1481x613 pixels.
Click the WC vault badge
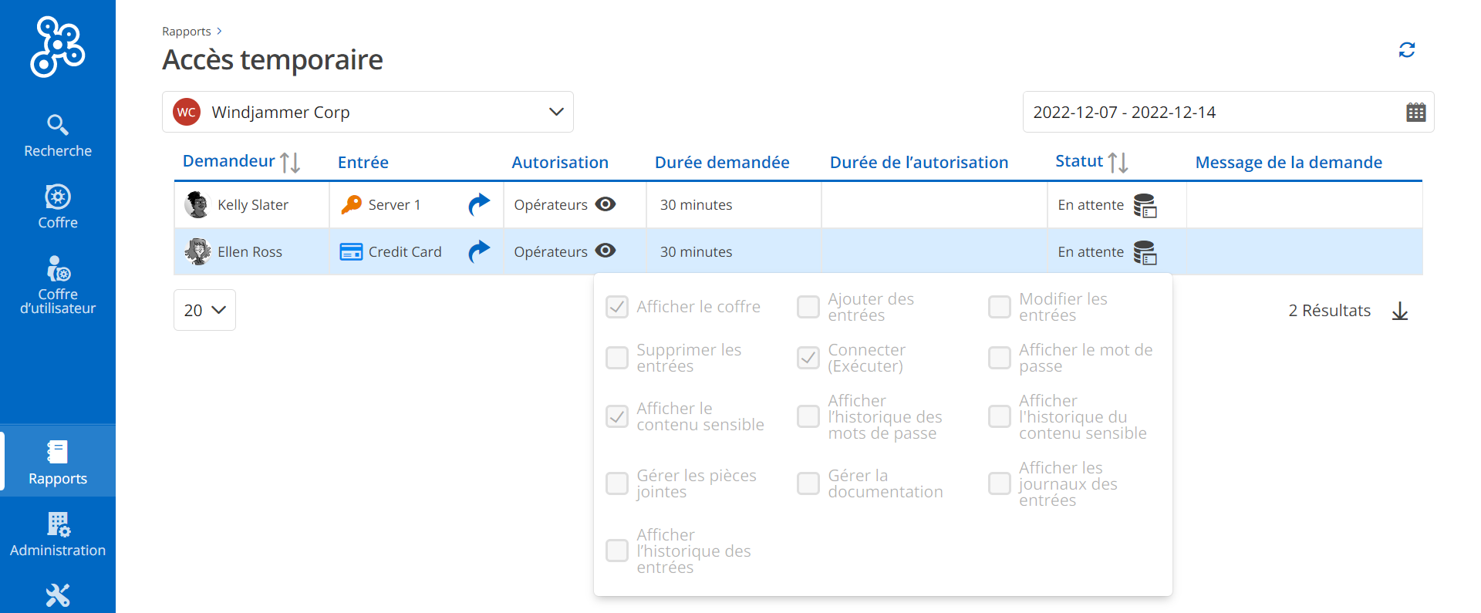(187, 113)
